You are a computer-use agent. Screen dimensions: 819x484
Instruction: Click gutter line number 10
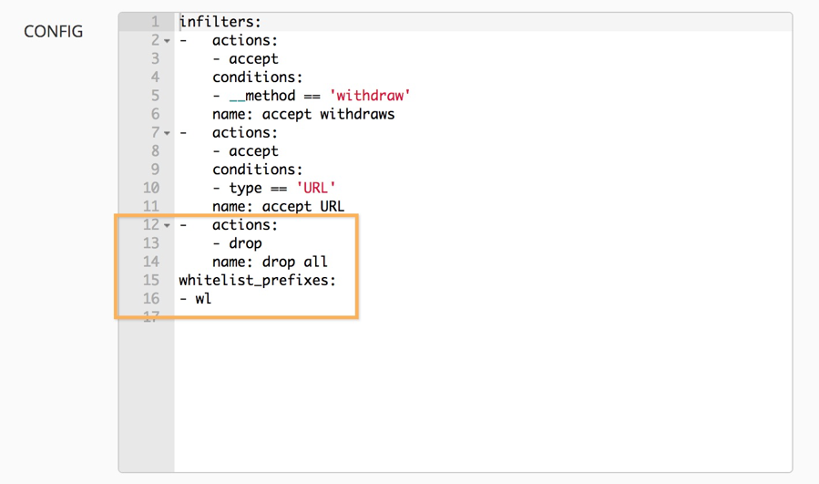pos(151,188)
